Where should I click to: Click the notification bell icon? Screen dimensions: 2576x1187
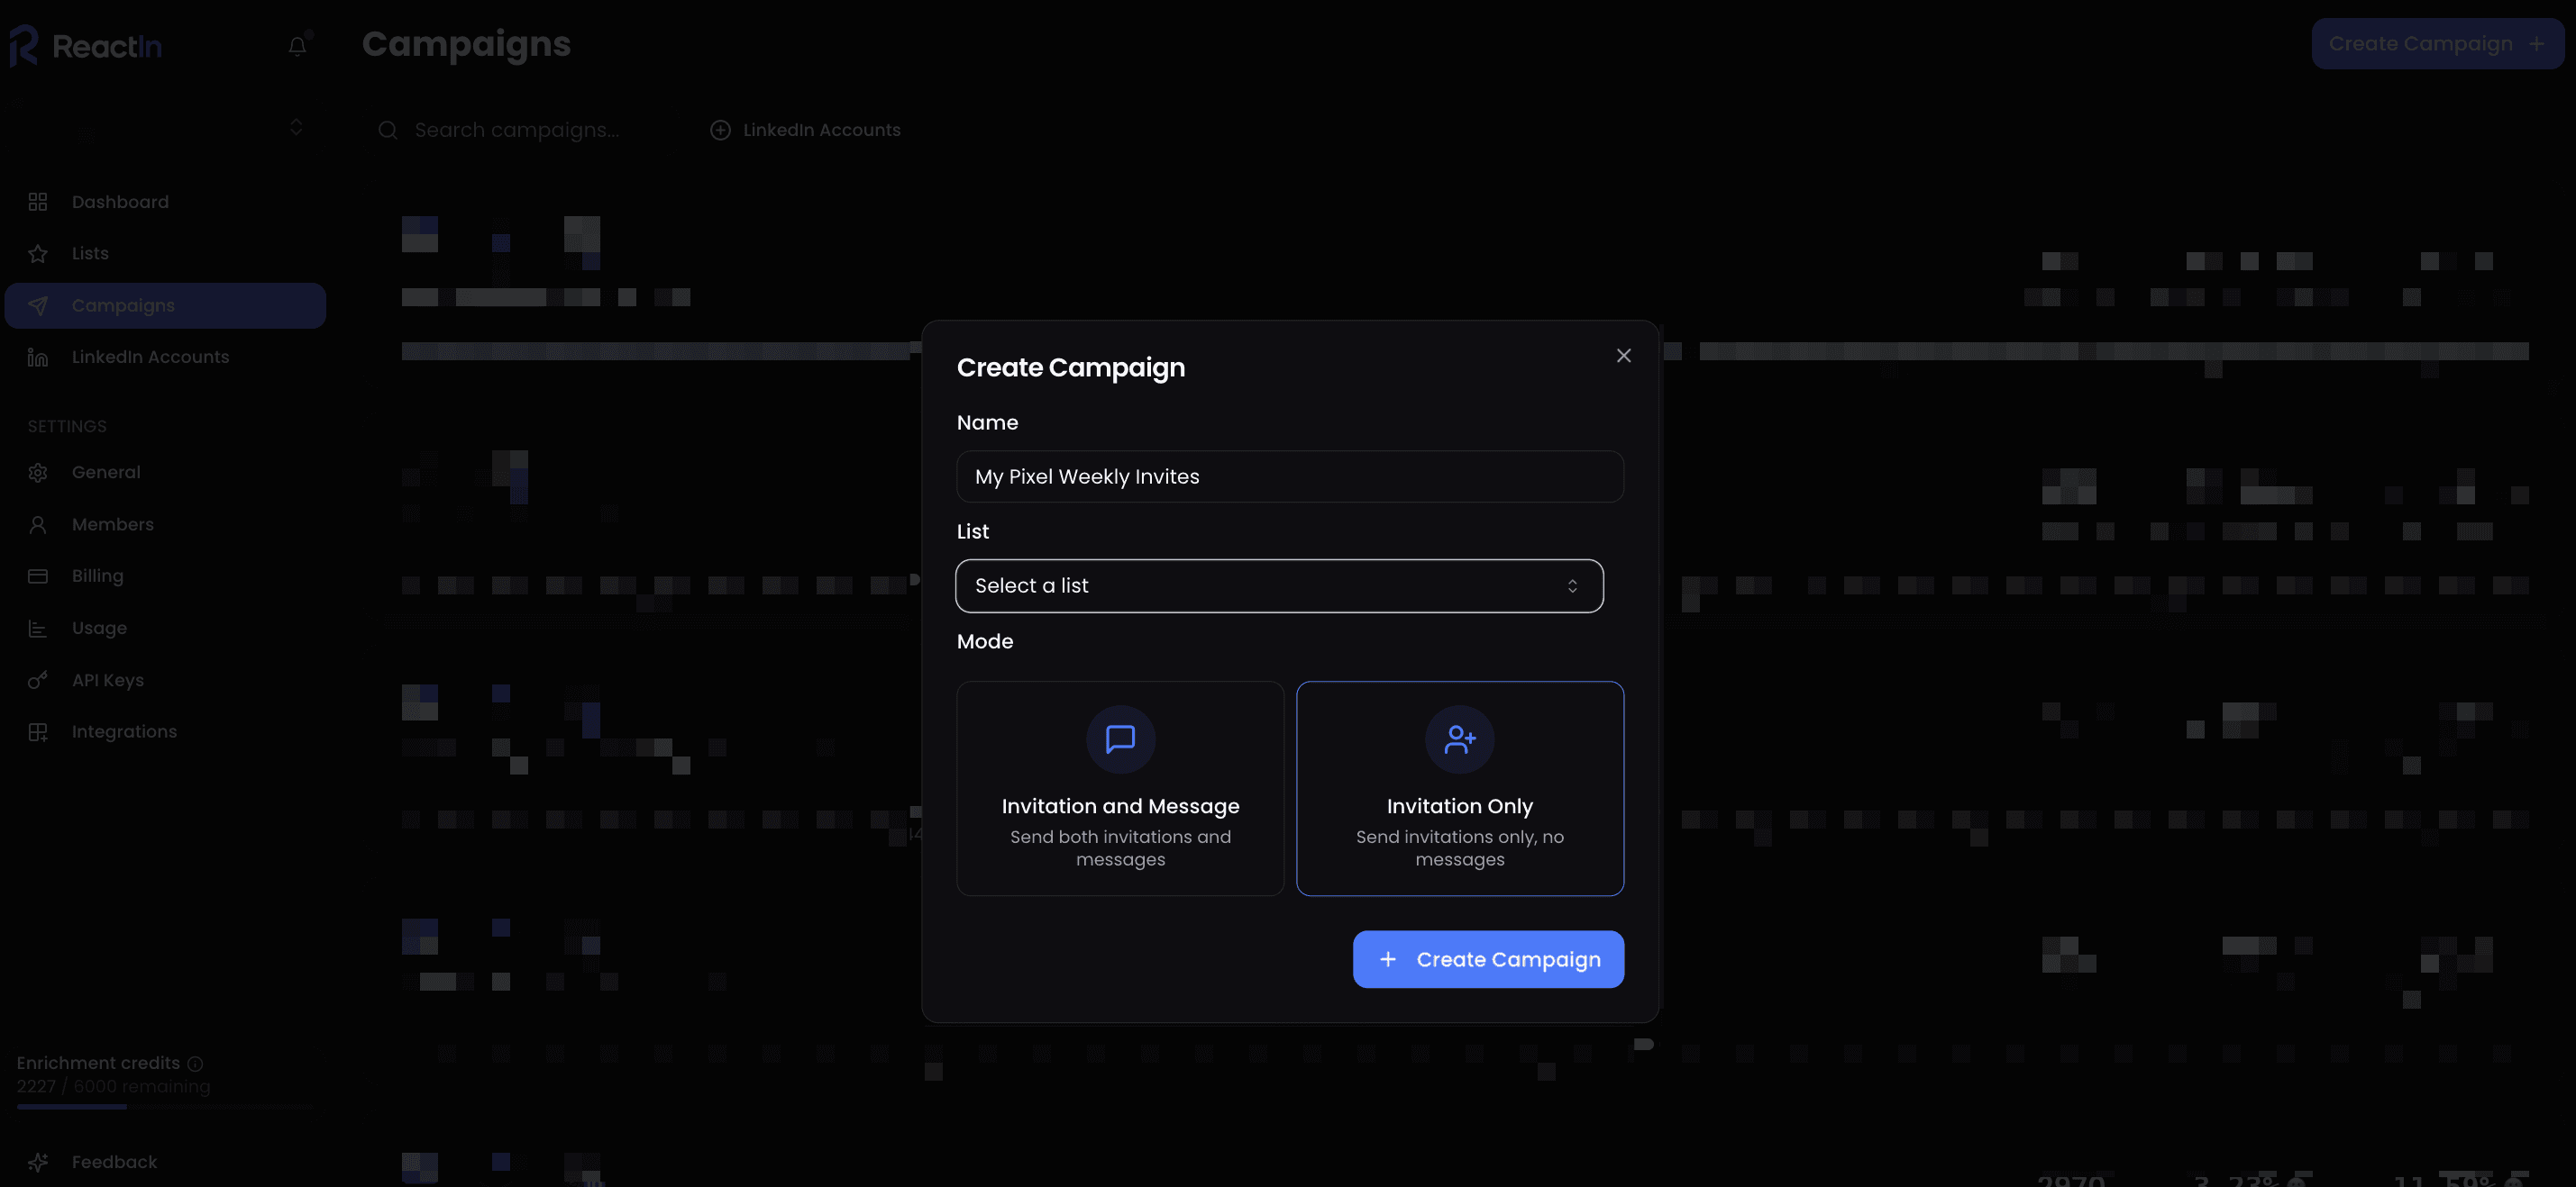(297, 46)
